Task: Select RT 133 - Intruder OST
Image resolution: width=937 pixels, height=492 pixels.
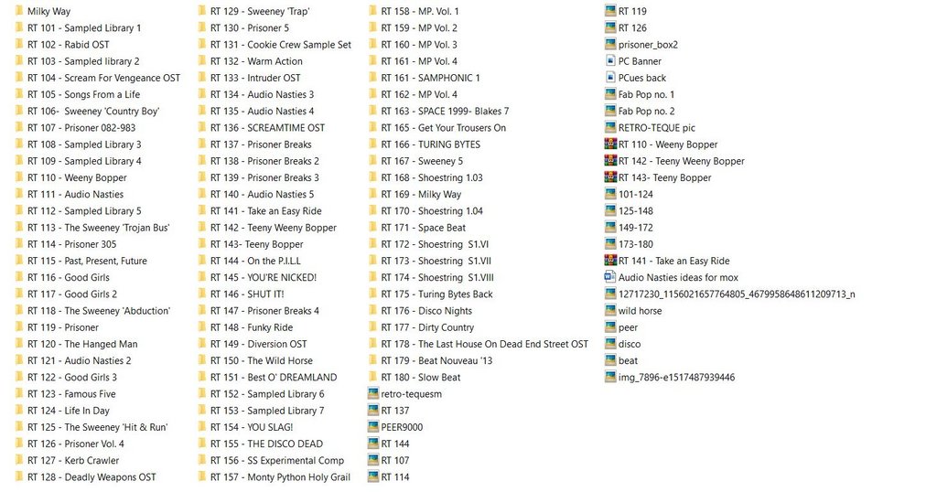Action: coord(255,78)
